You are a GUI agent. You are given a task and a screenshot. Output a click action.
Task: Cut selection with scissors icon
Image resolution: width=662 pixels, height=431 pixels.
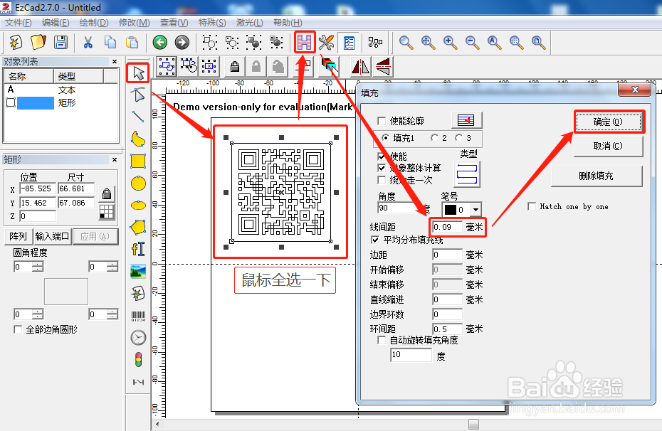click(x=88, y=42)
